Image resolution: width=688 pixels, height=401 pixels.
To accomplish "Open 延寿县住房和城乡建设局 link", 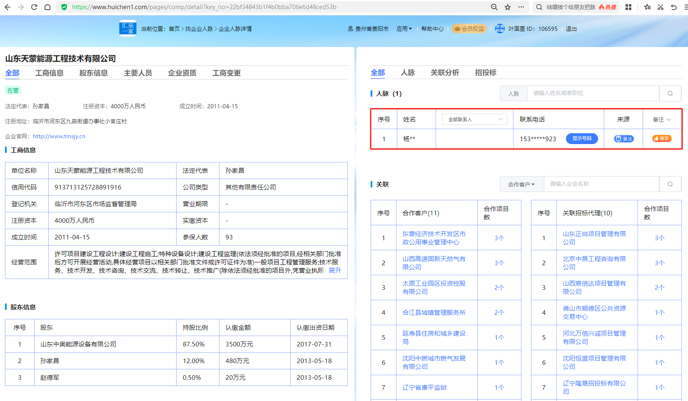I will [434, 337].
